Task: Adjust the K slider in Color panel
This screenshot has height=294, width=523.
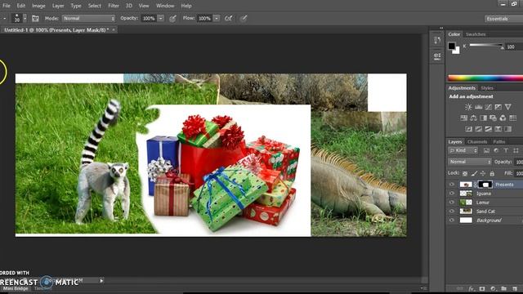Action: 486,46
